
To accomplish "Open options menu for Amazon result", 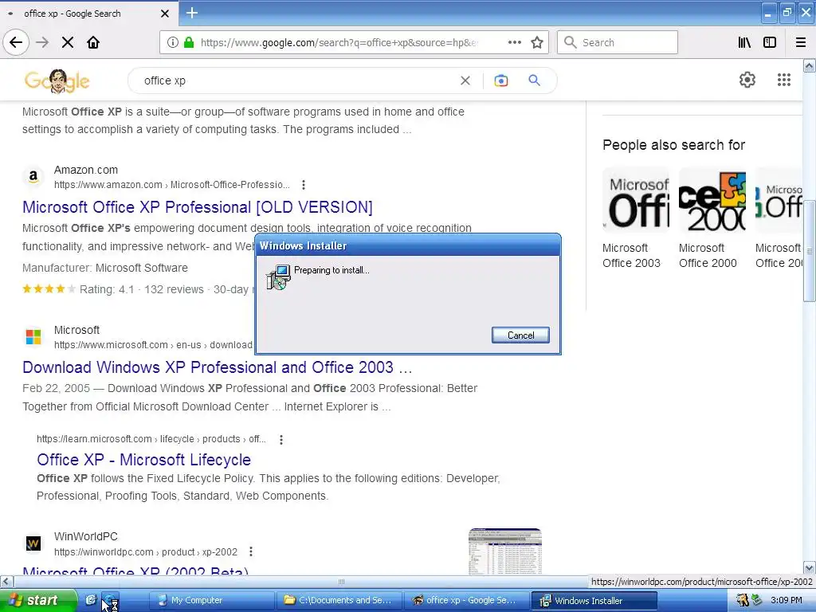I will pyautogui.click(x=304, y=185).
